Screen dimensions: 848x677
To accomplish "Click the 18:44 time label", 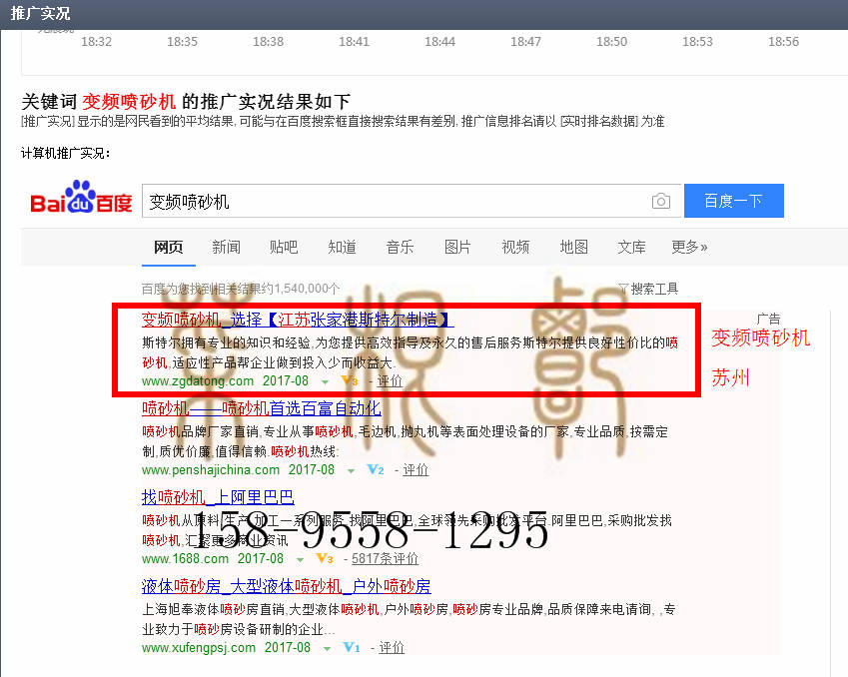I will [439, 42].
